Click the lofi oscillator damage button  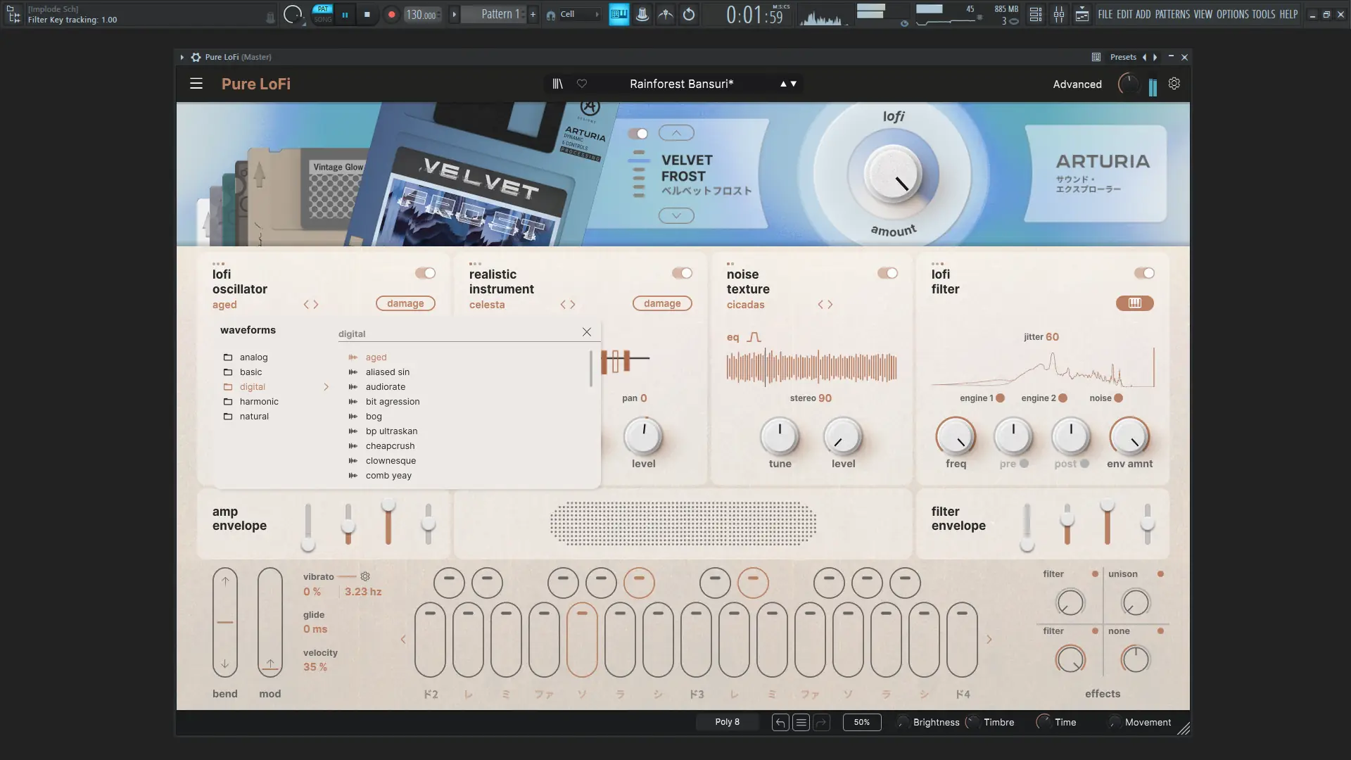(405, 303)
